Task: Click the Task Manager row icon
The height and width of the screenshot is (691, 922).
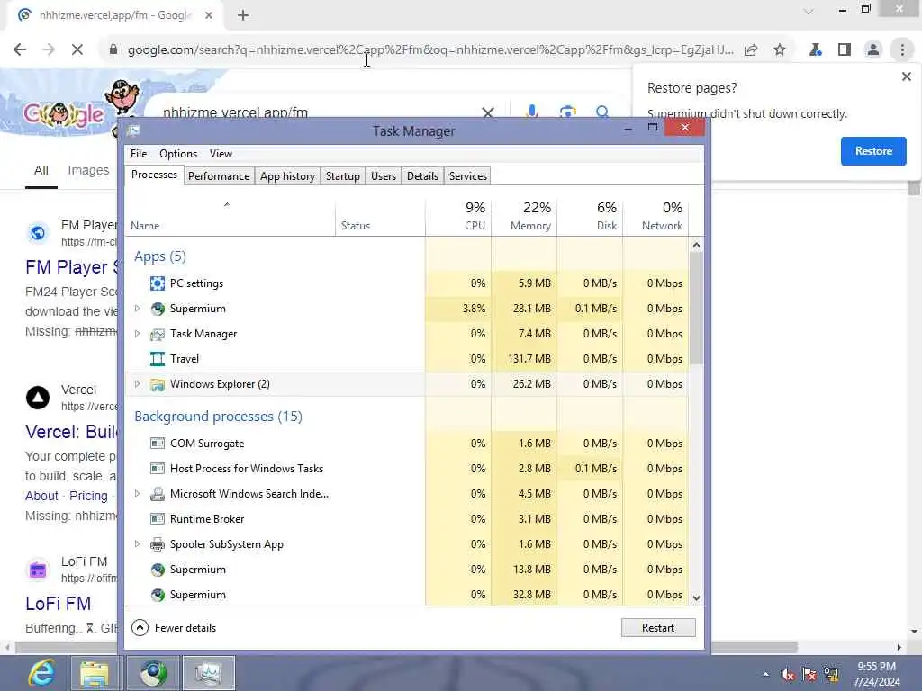Action: coord(157,334)
